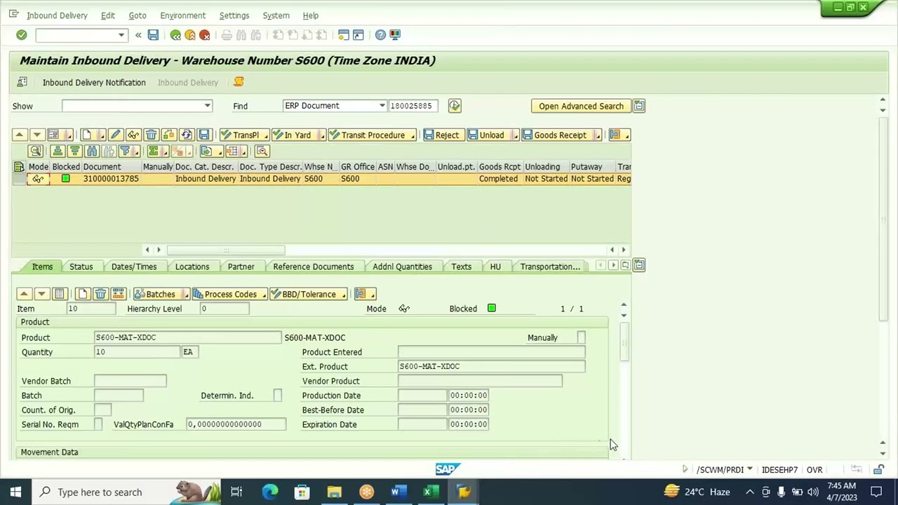Image resolution: width=898 pixels, height=505 pixels.
Task: Click the execute search icon beside document number
Action: click(455, 106)
